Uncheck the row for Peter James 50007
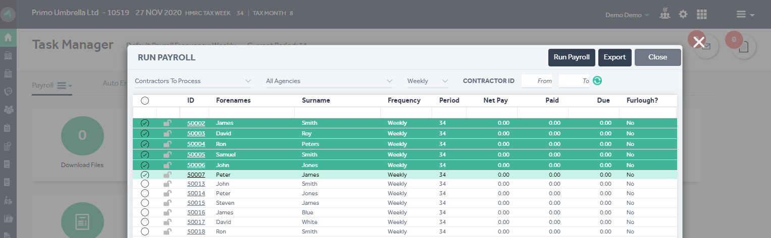The image size is (771, 238). [x=145, y=175]
